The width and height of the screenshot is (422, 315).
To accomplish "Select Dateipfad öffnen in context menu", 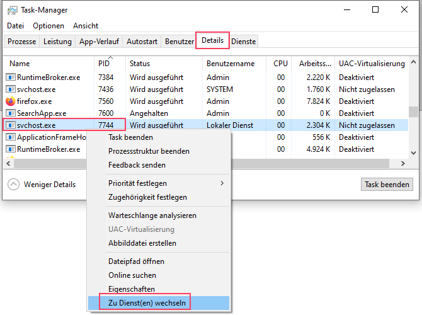I will click(159, 261).
